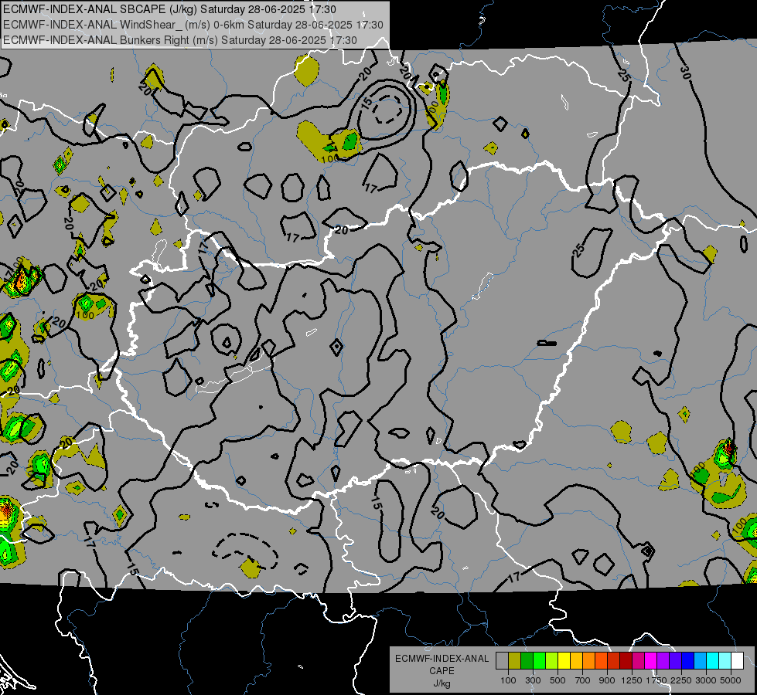Click the CAPE label in the legend
Viewport: 757px width, 695px height.
point(442,671)
